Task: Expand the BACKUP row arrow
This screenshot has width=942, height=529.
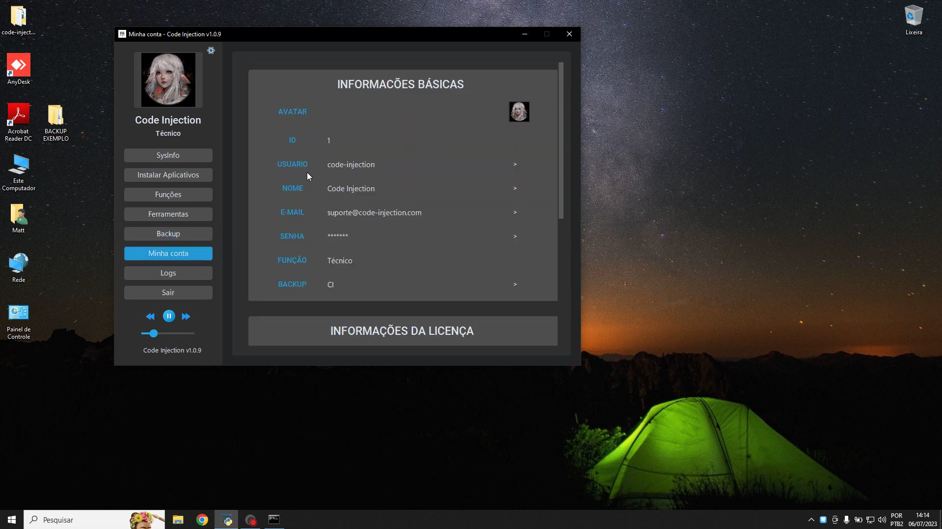Action: 515,284
